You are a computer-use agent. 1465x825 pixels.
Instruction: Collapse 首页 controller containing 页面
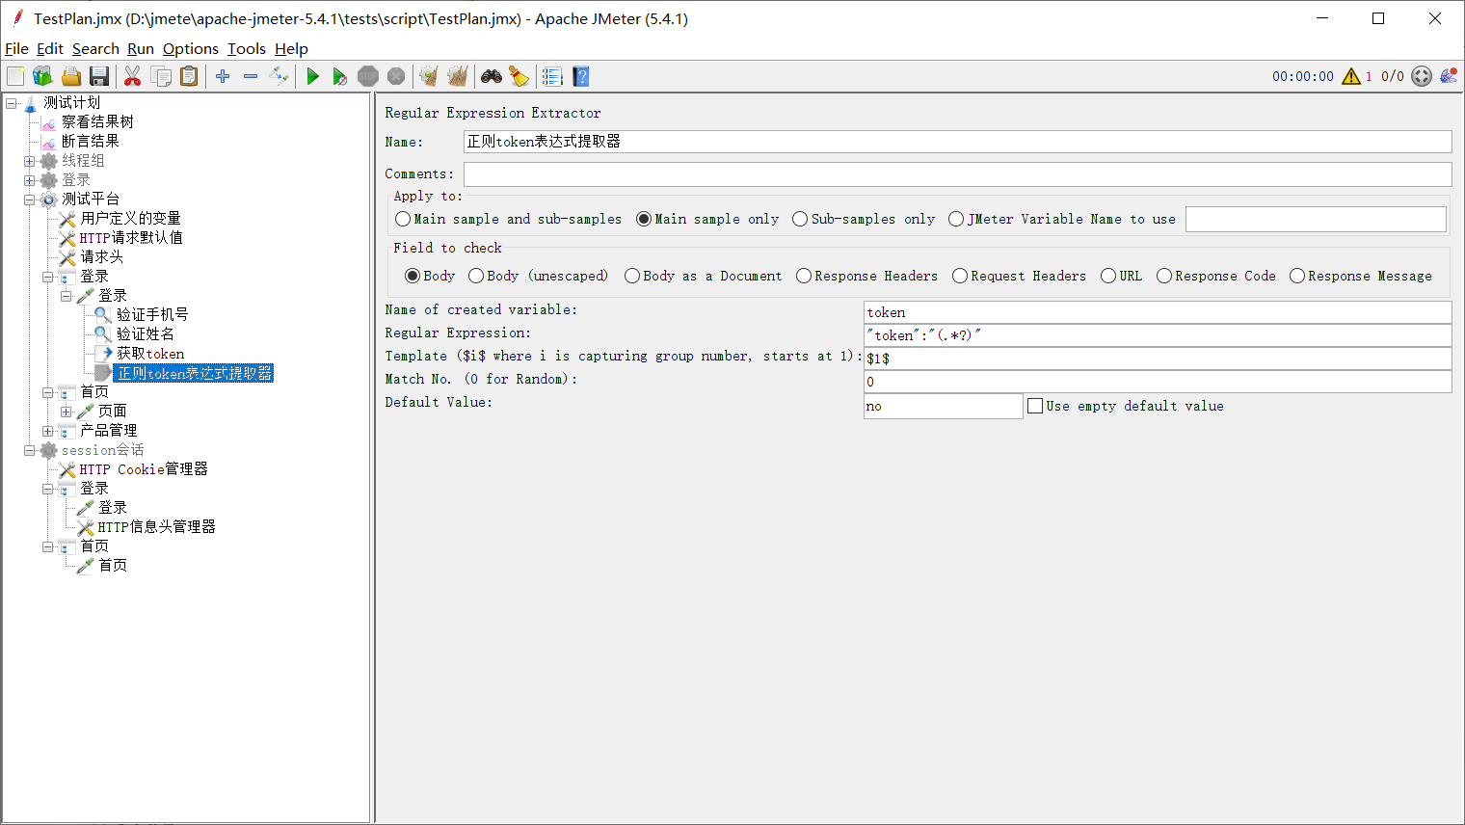[48, 392]
